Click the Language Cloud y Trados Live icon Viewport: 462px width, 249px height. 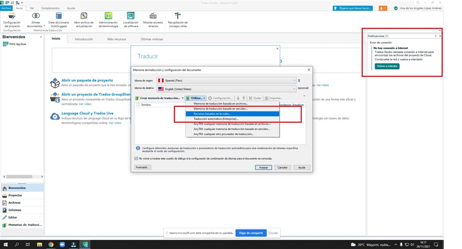point(55,116)
